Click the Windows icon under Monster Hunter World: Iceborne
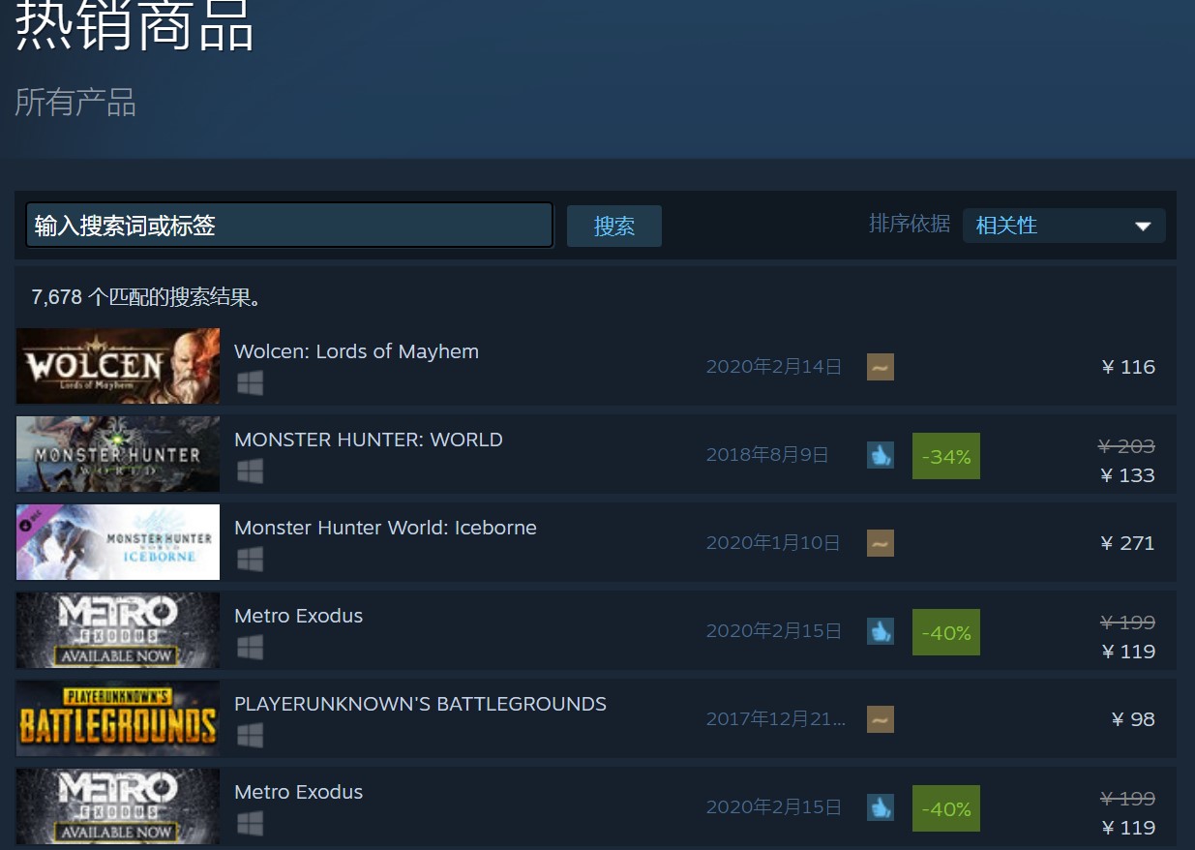This screenshot has width=1195, height=850. coord(250,560)
